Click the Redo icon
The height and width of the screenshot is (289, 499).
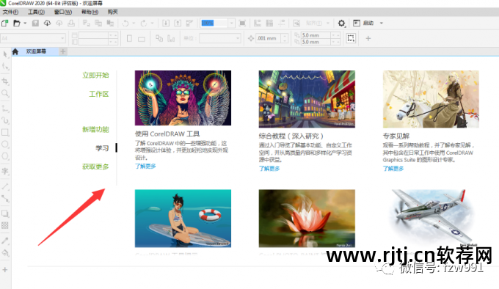pos(144,23)
